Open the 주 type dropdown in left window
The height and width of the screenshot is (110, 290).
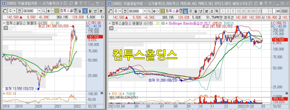point(14,11)
